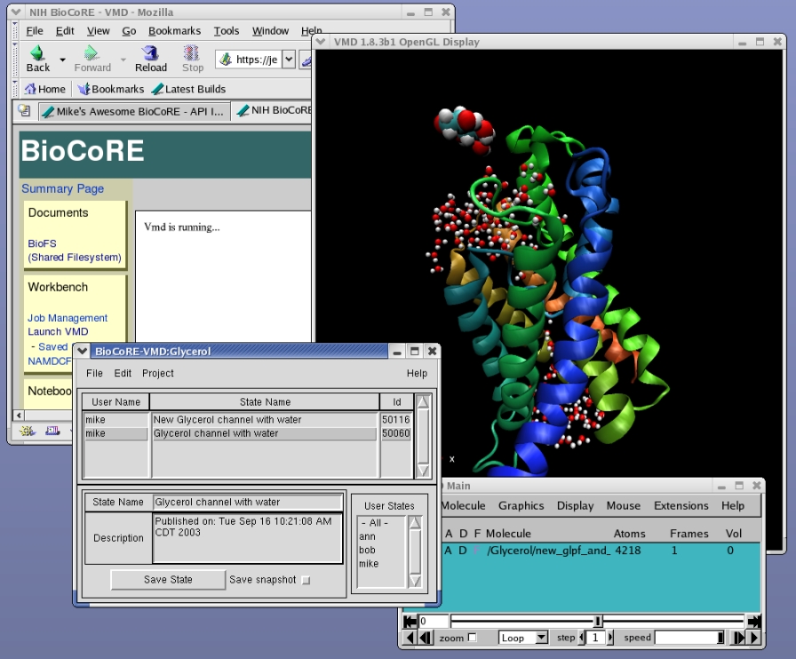Play animation in reverse in VMD Main
The height and width of the screenshot is (659, 796).
[x=410, y=638]
